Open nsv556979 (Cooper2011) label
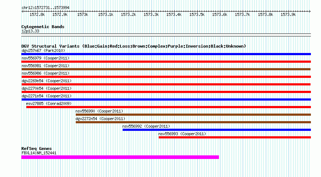 pyautogui.click(x=45, y=58)
